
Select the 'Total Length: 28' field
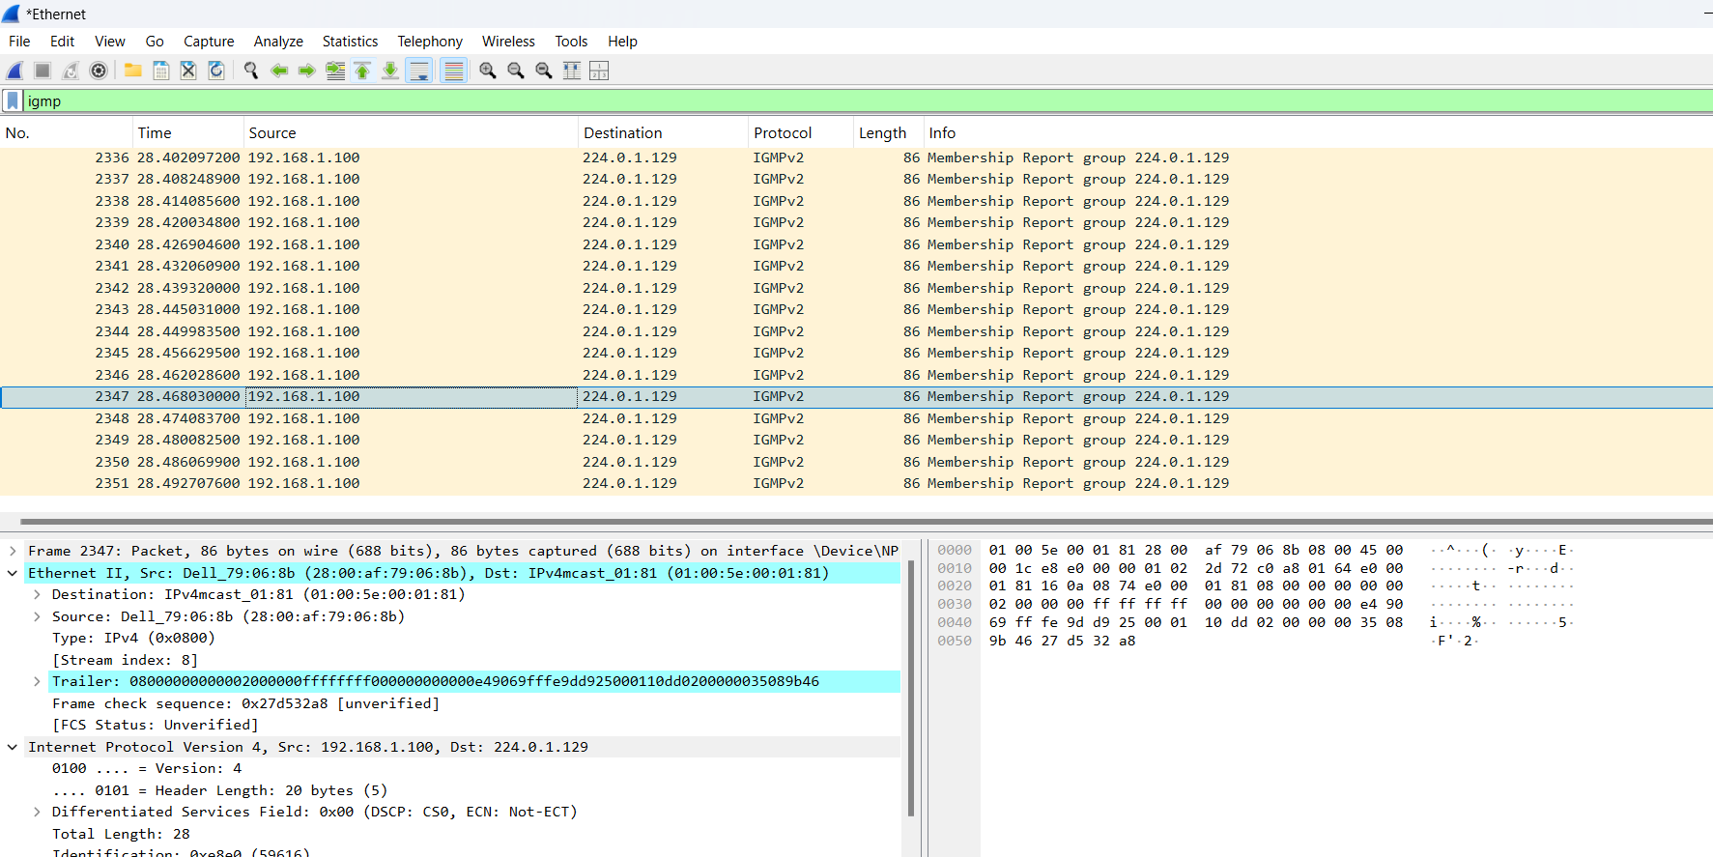(121, 834)
